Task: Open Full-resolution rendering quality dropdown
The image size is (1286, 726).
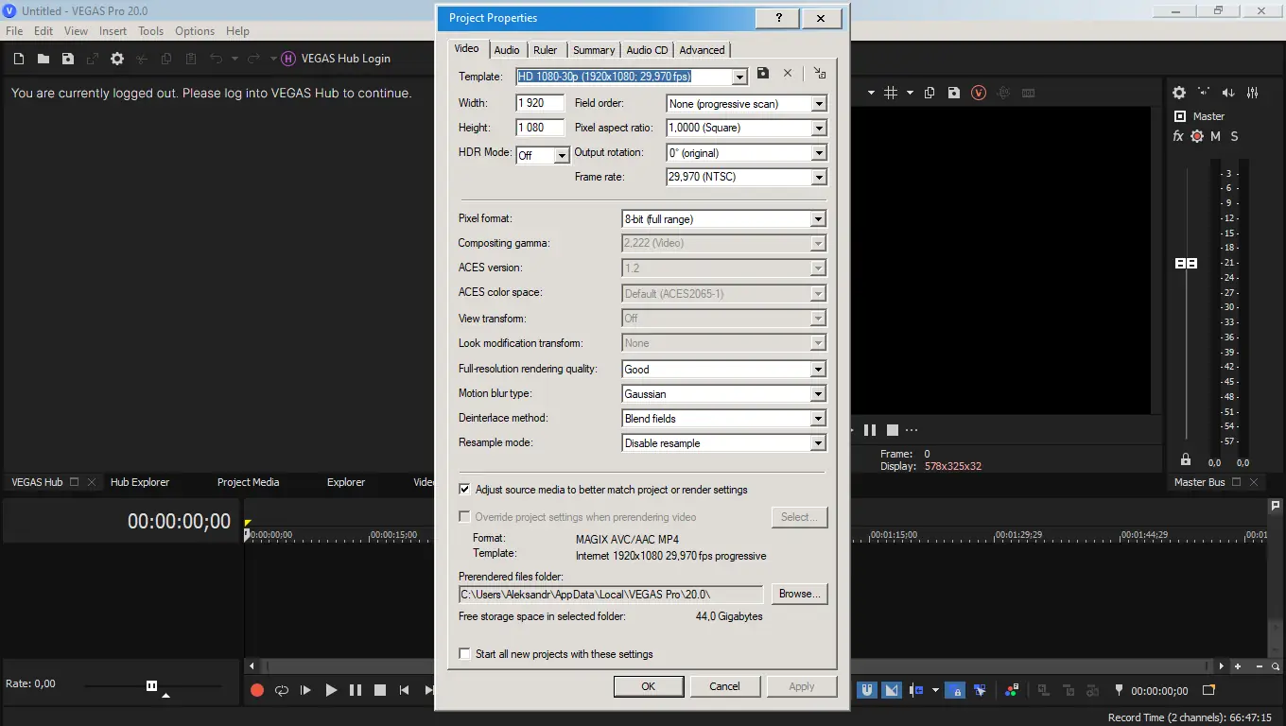Action: 819,370
